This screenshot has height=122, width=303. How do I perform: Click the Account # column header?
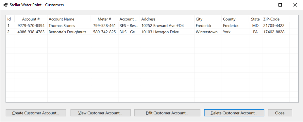[x=31, y=19]
